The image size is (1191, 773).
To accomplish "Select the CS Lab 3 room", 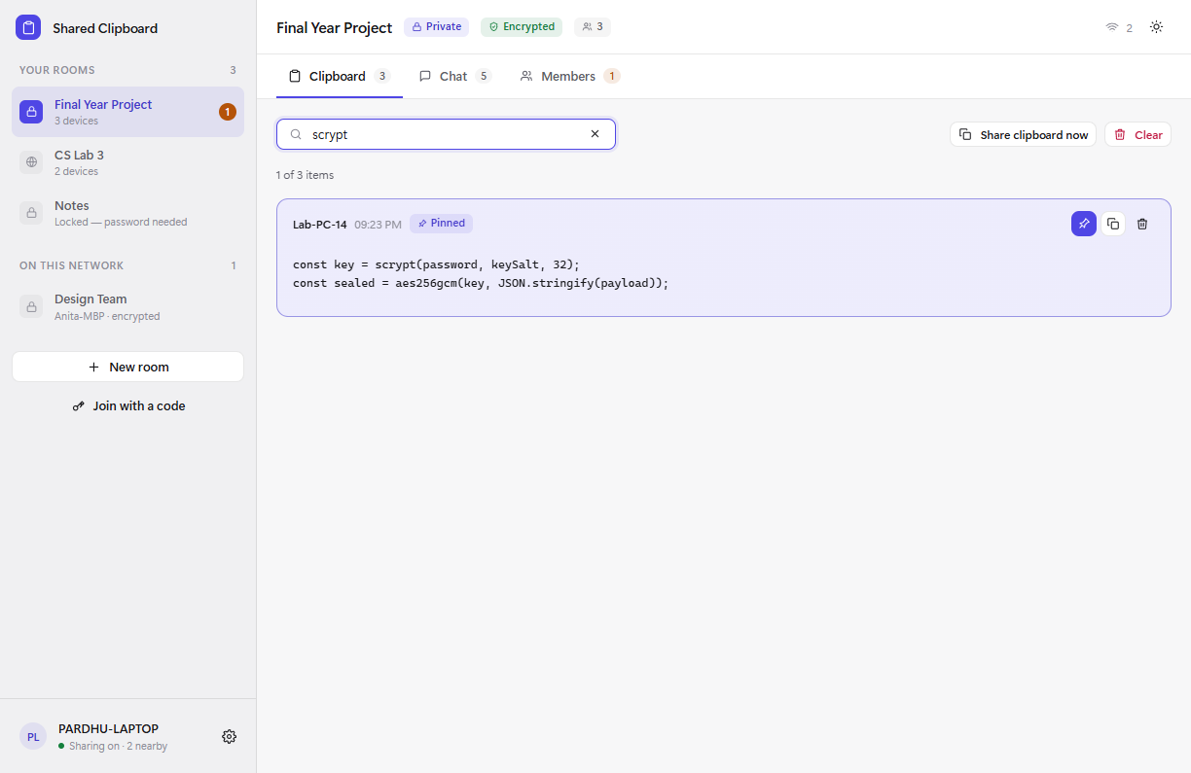I will (127, 162).
